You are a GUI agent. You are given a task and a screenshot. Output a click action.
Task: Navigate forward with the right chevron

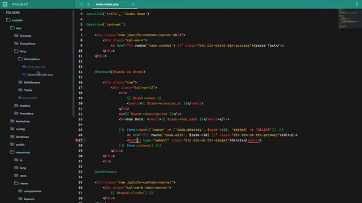coord(88,4)
